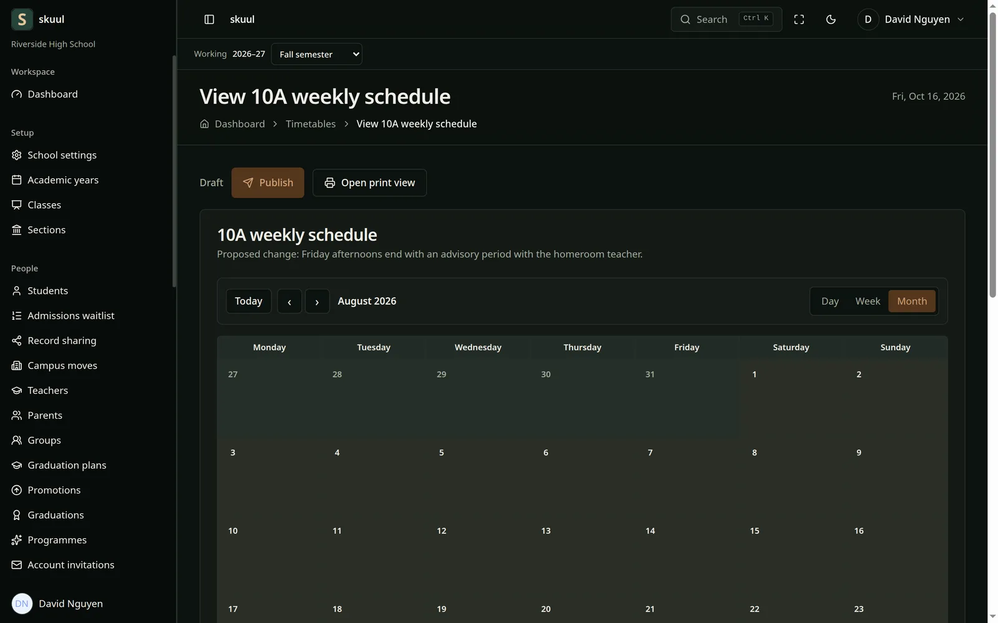
Task: Open David Nguyen user menu
Action: coord(911,19)
